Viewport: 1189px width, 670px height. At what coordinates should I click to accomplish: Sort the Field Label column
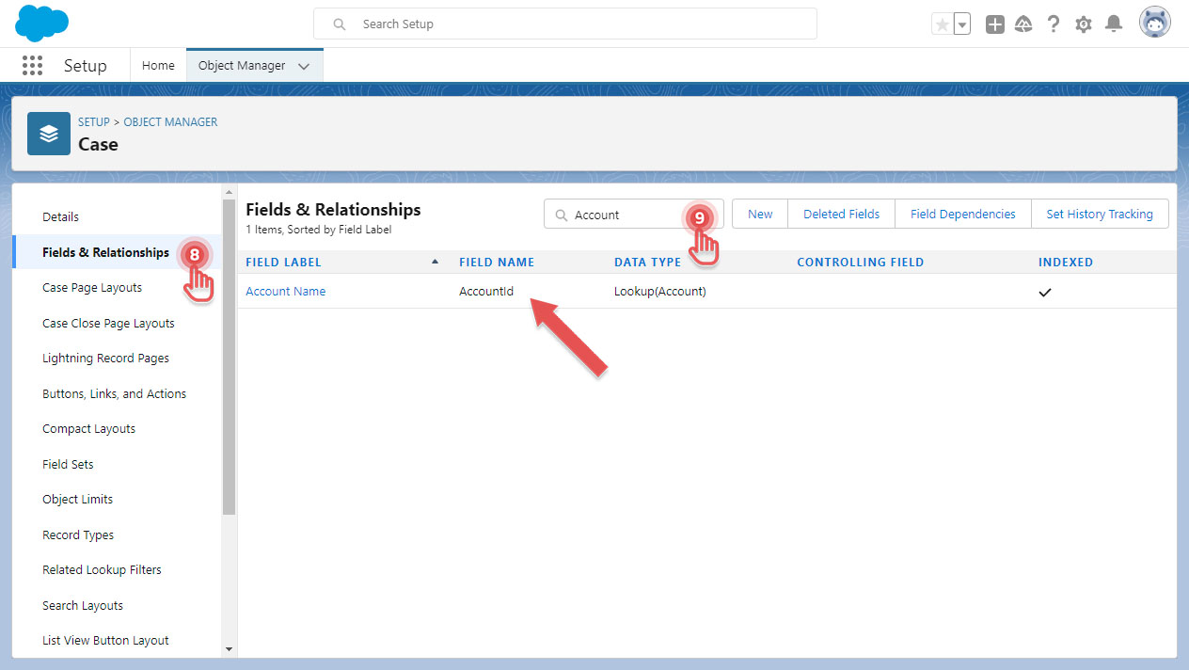point(283,262)
